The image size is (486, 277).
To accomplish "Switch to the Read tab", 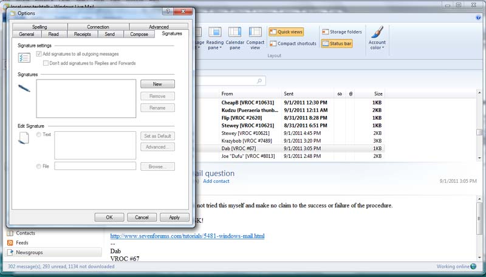I will [53, 34].
